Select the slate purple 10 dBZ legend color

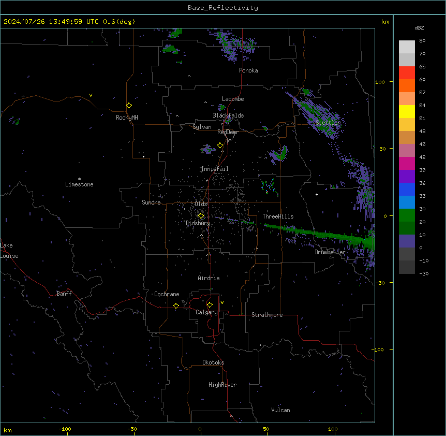(x=407, y=241)
